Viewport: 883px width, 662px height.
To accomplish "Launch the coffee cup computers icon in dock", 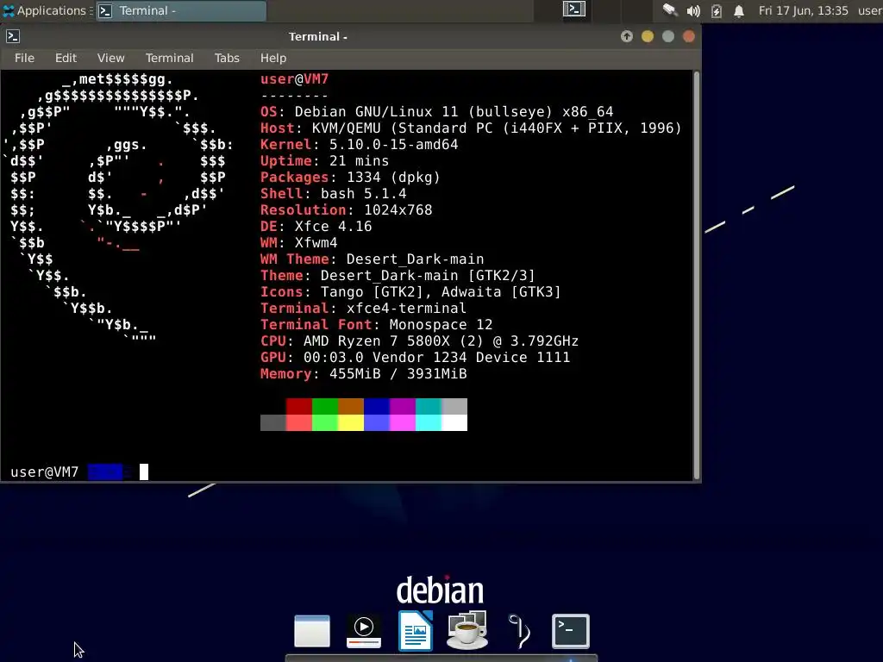I will pos(467,630).
